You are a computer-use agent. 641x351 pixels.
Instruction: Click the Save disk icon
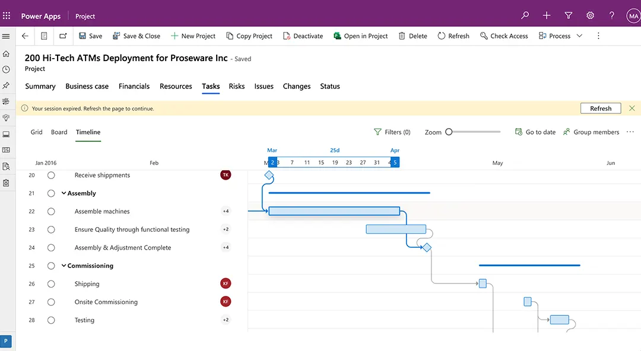[x=82, y=36]
